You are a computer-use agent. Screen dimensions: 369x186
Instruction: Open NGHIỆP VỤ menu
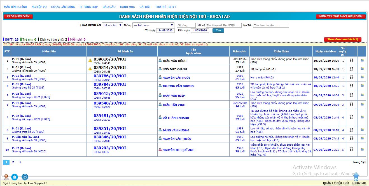pos(39,7)
